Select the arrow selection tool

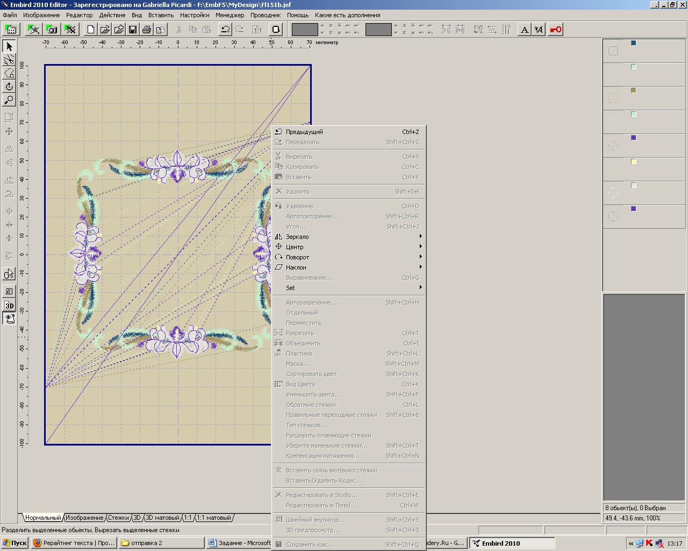tap(9, 47)
